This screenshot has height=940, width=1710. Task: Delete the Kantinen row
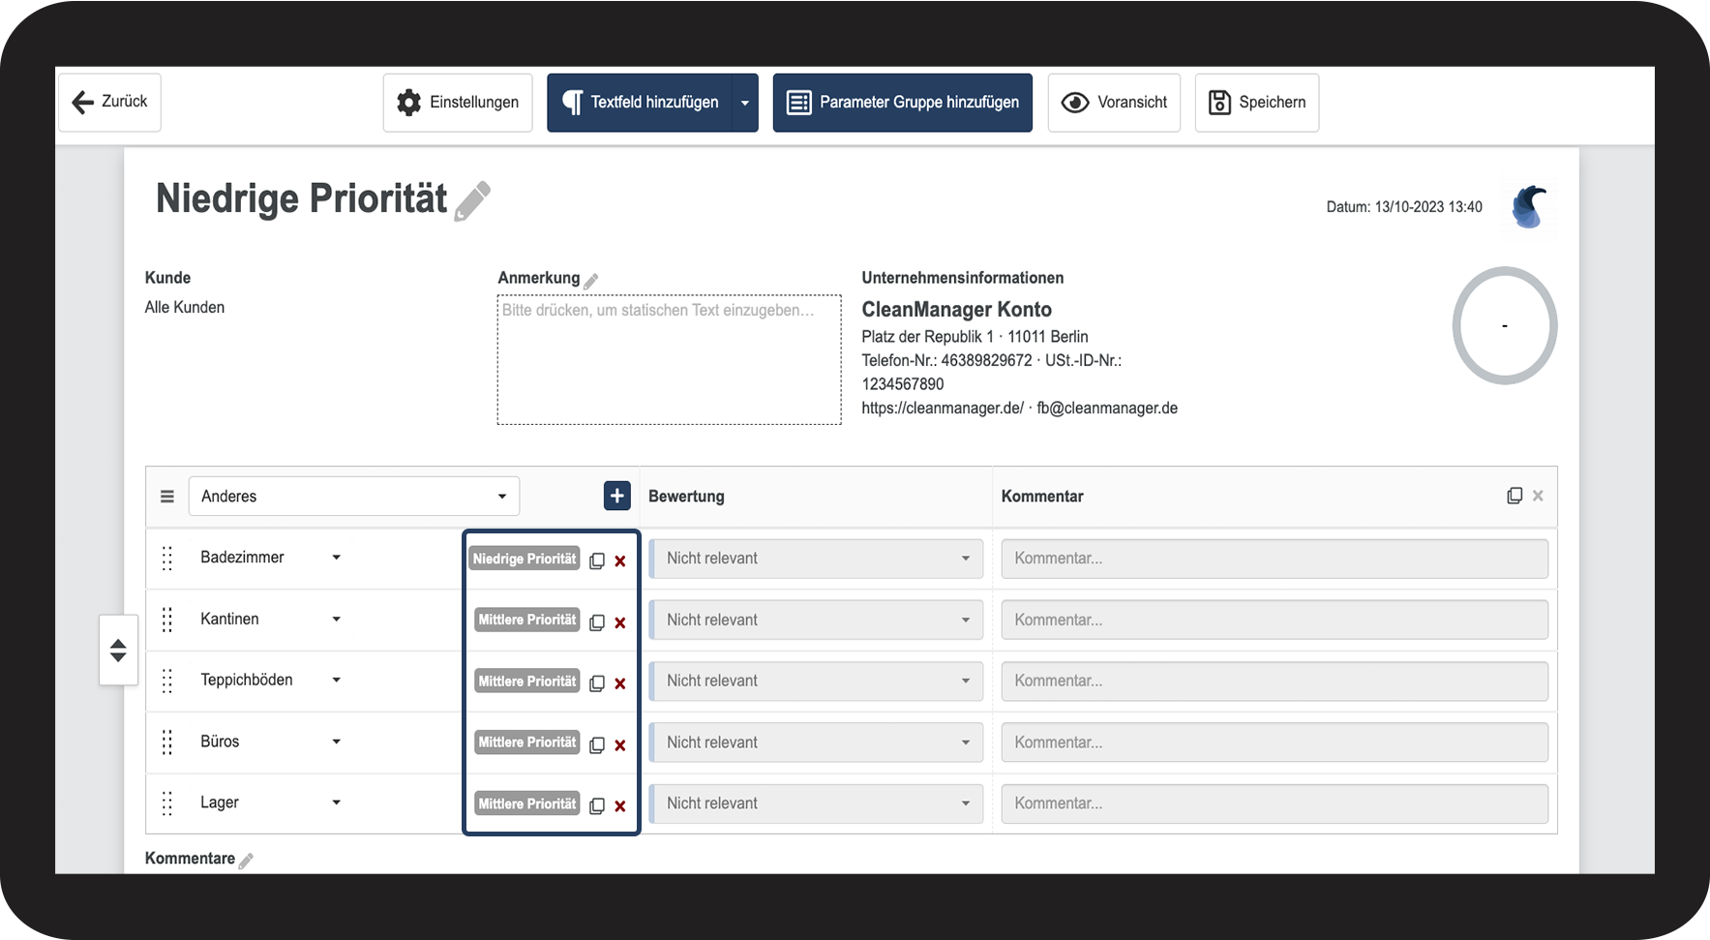click(620, 622)
